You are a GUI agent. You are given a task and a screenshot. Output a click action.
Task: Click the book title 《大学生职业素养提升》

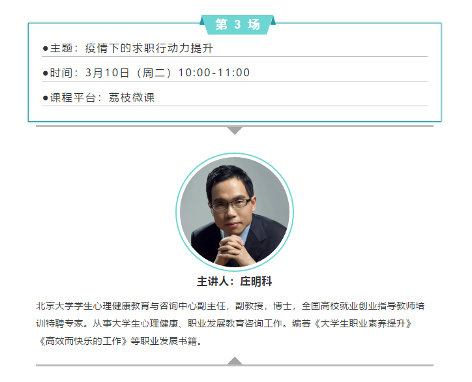(x=362, y=323)
